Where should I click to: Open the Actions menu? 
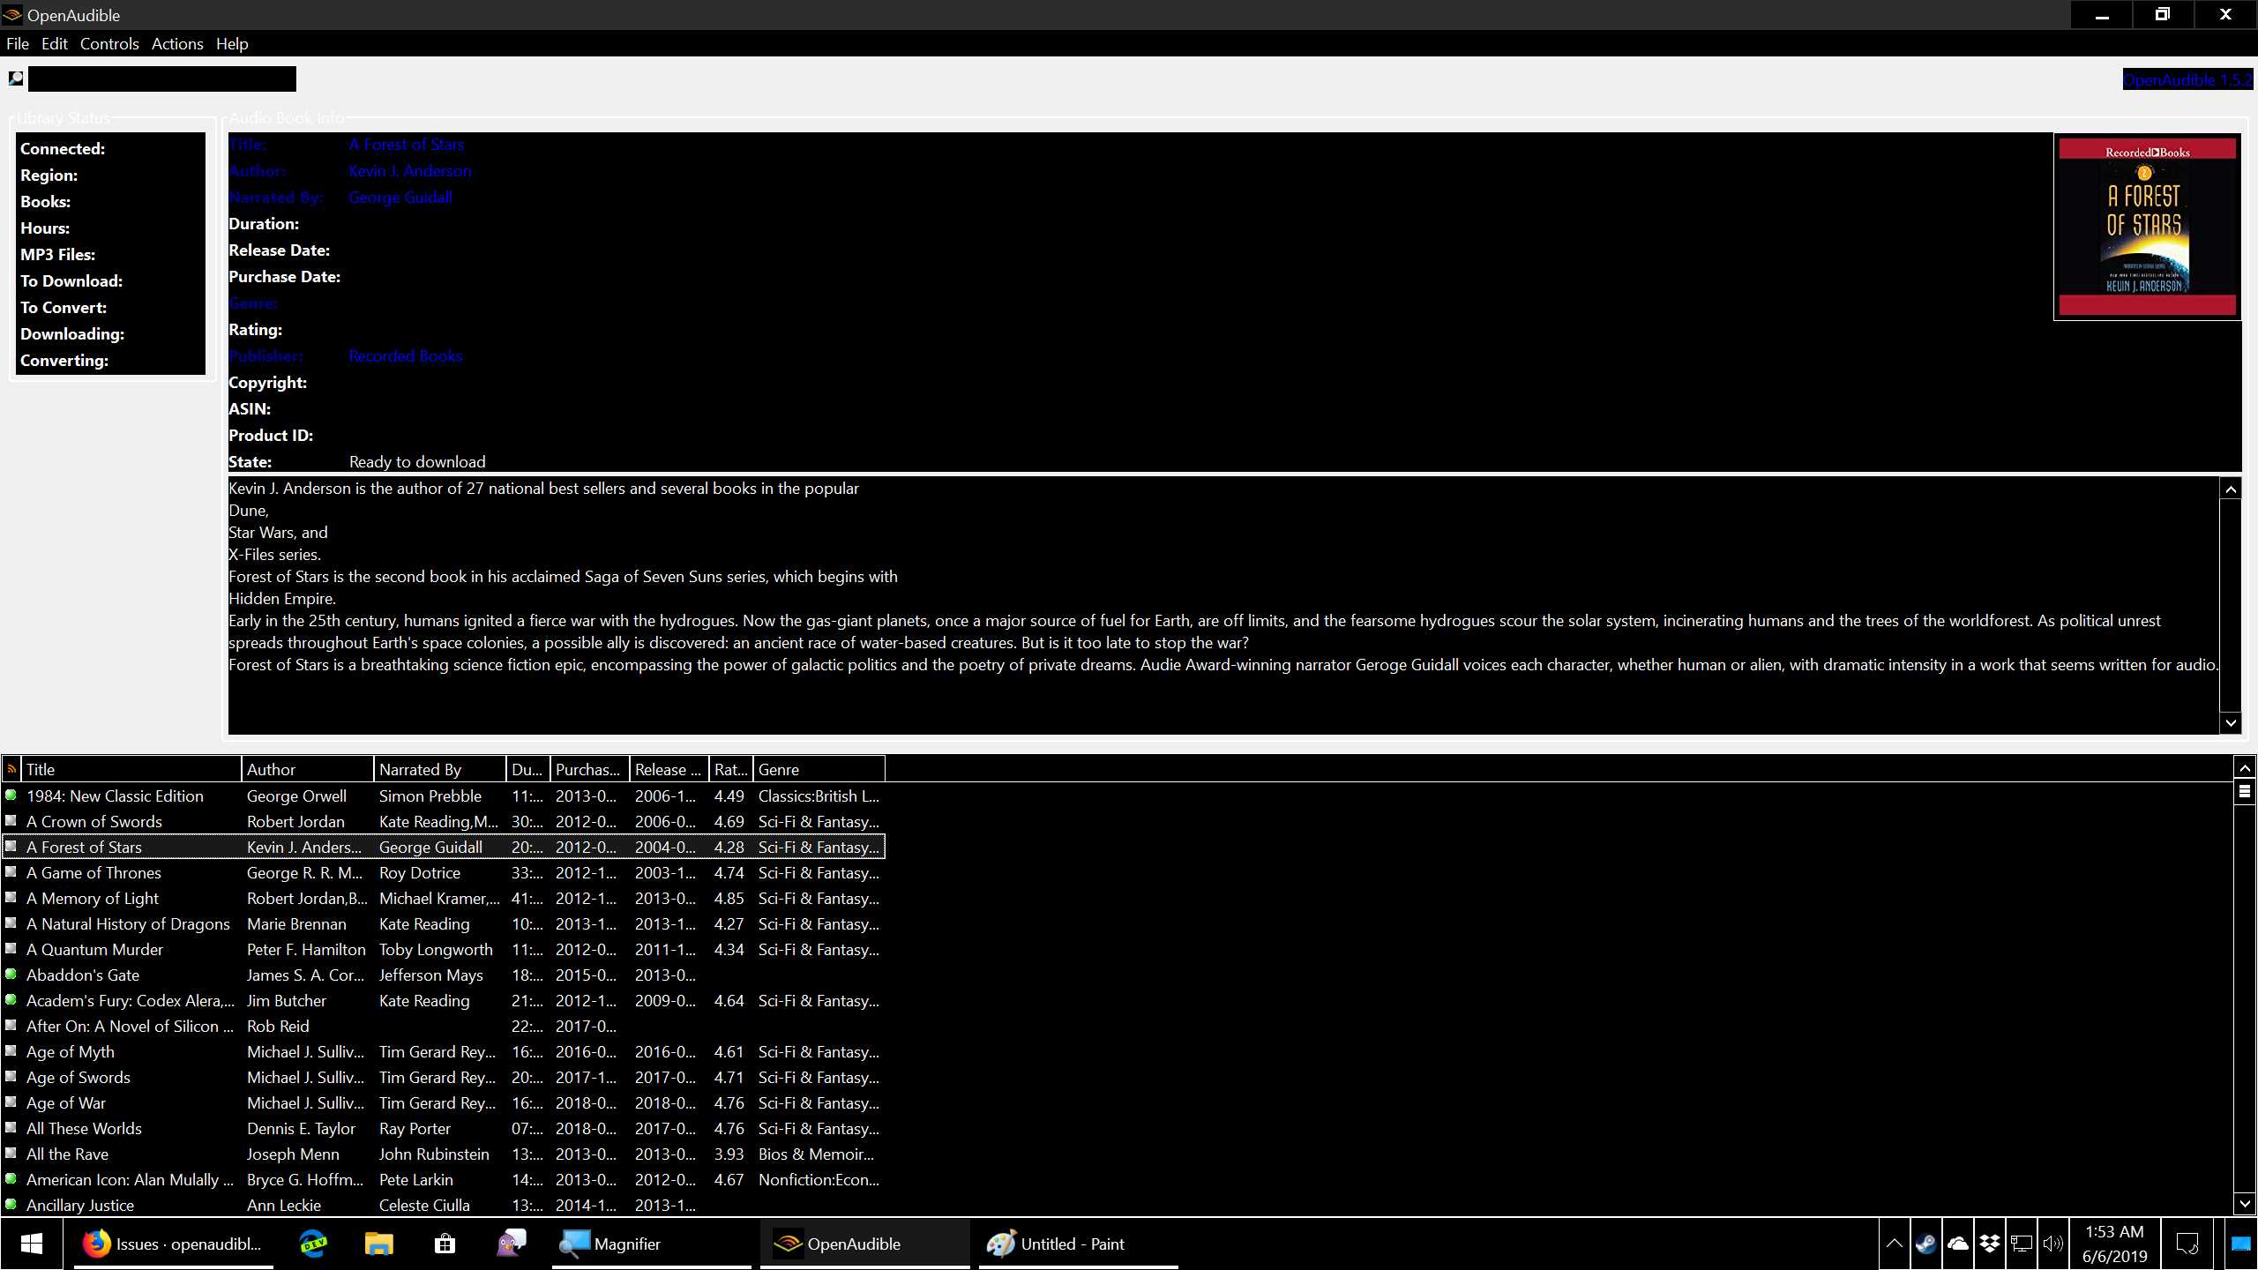(176, 43)
